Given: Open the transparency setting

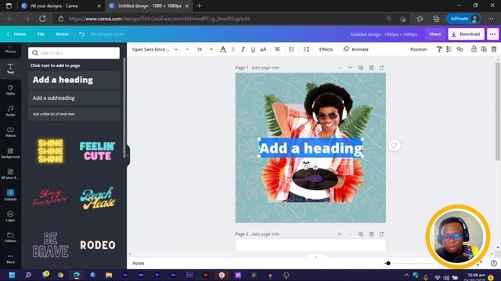Looking at the screenshot, I should pyautogui.click(x=449, y=49).
